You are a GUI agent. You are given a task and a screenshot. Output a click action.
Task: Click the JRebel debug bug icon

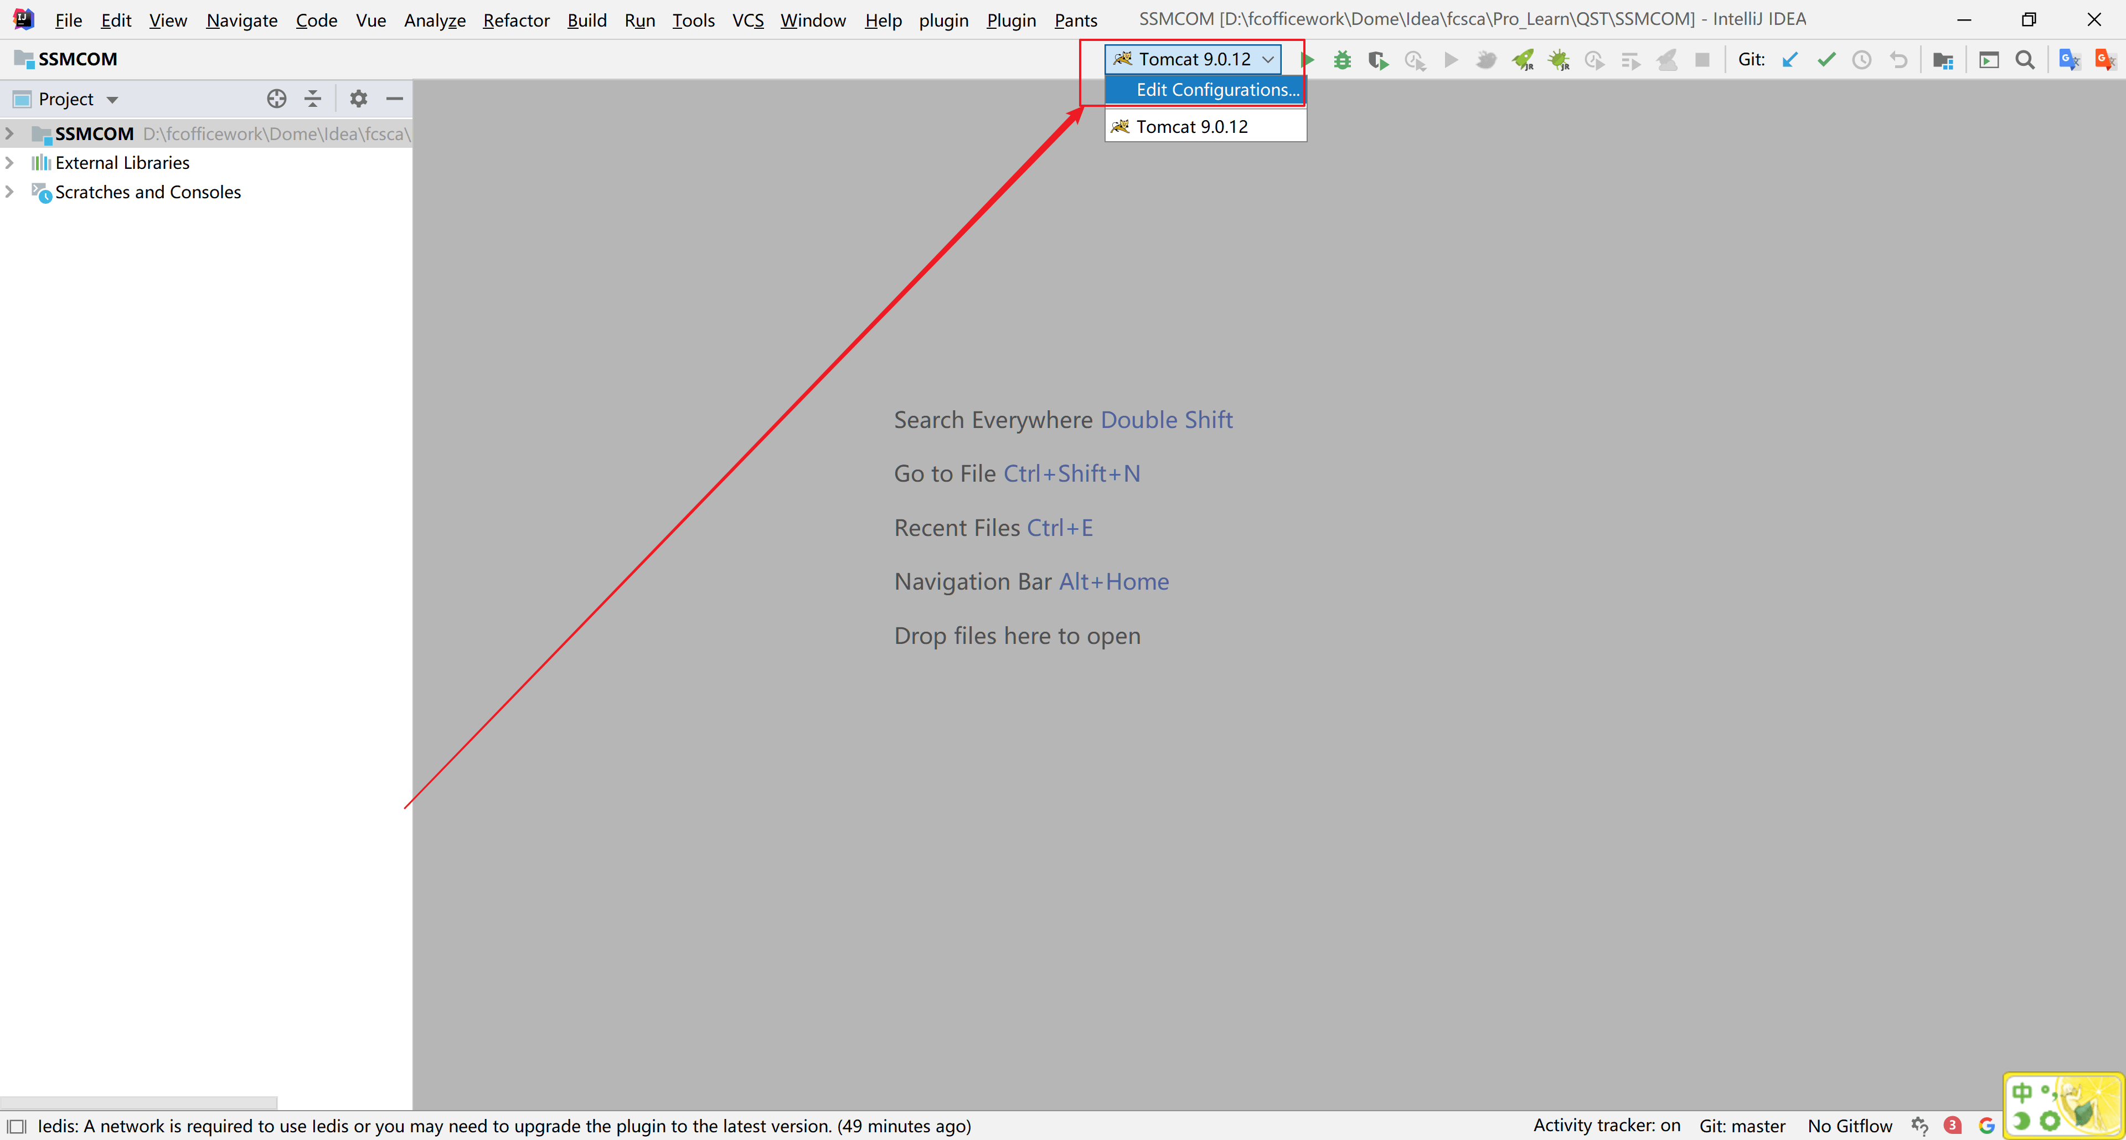pyautogui.click(x=1558, y=59)
